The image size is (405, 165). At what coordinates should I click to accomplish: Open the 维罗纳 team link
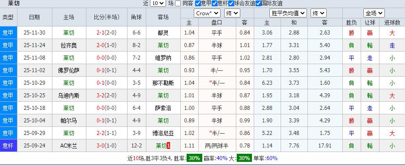click(x=163, y=58)
